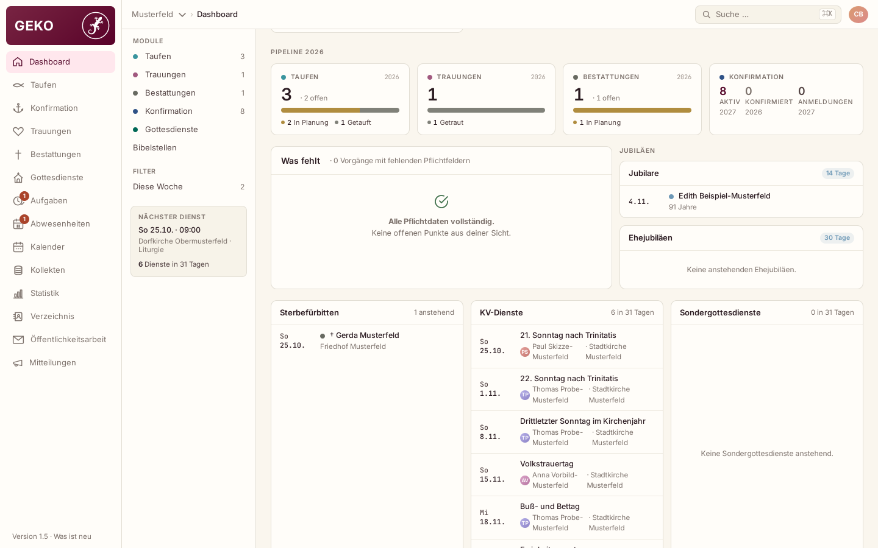The height and width of the screenshot is (548, 878).
Task: Focus the Suche search field
Action: tap(768, 15)
